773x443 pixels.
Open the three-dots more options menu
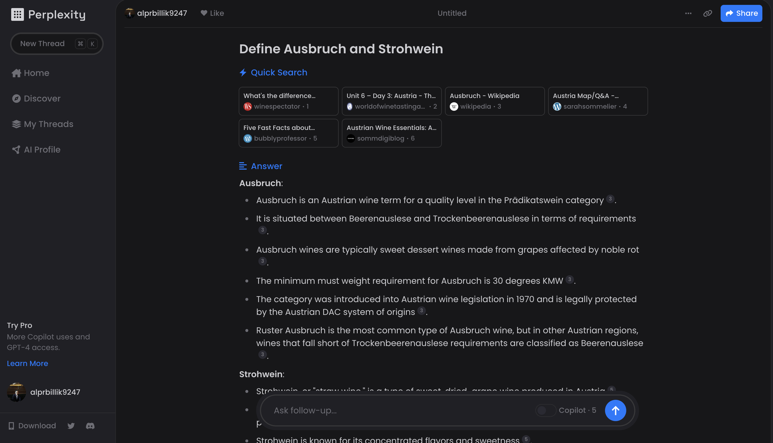pyautogui.click(x=688, y=13)
